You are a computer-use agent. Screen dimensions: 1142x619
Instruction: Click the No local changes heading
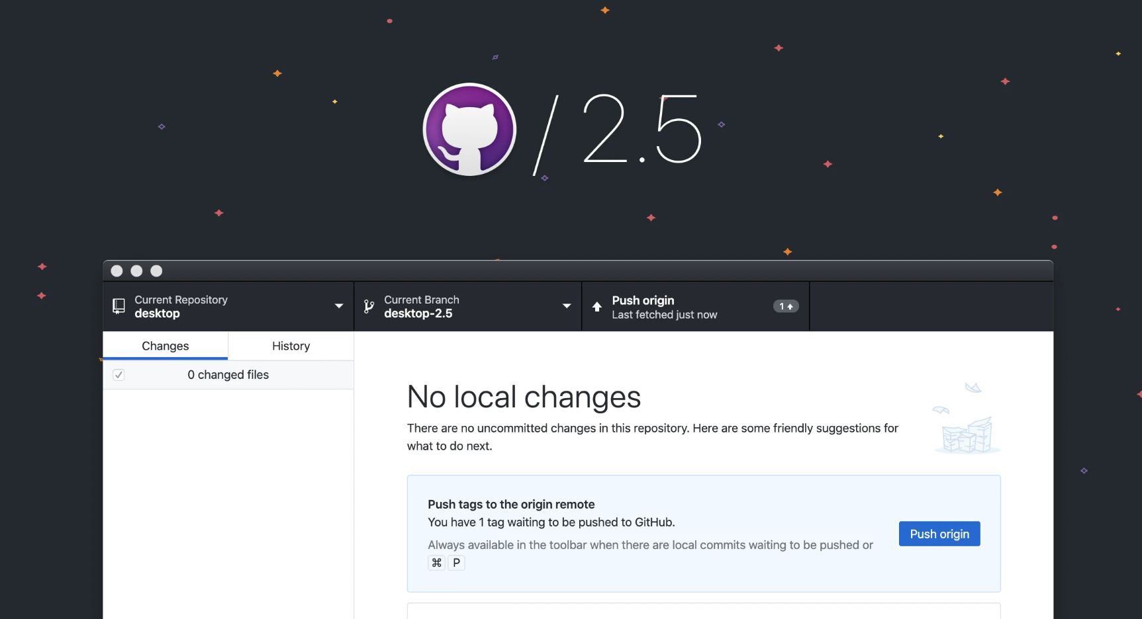click(524, 397)
